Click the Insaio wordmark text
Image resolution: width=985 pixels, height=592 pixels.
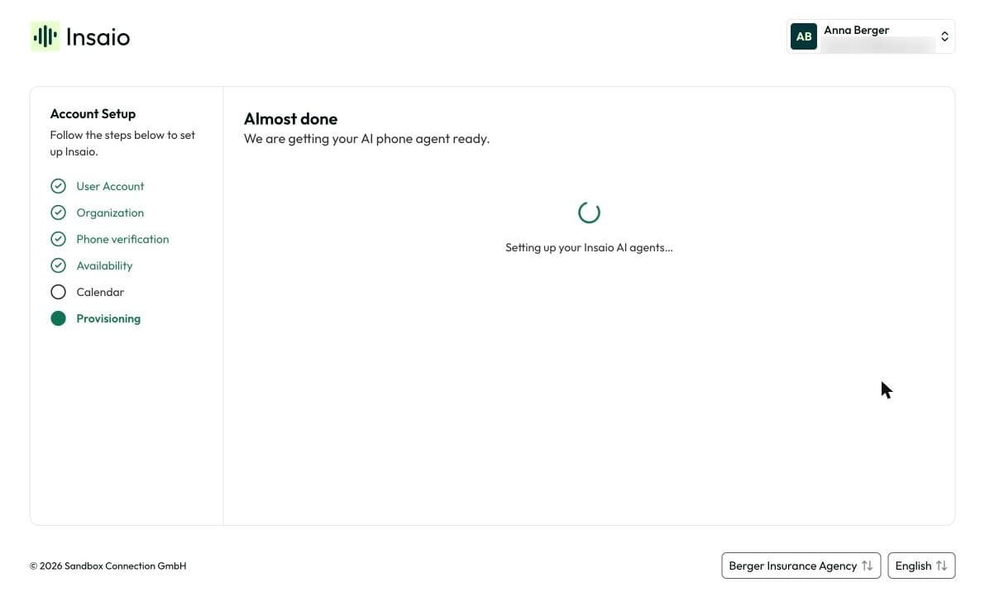click(x=98, y=37)
